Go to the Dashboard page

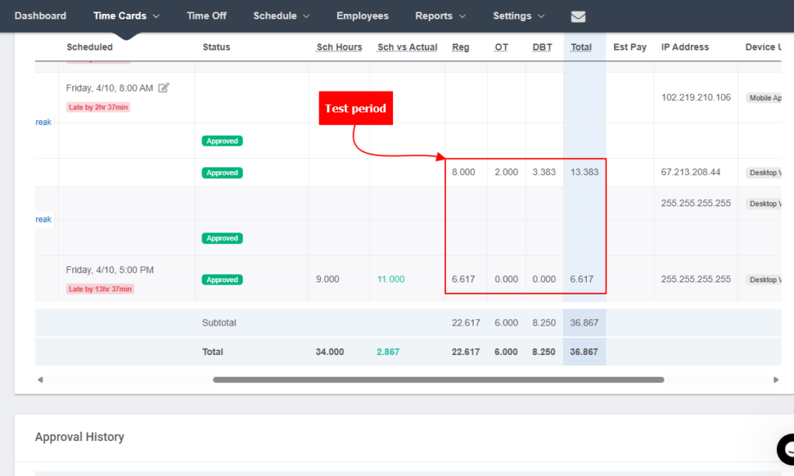(x=40, y=16)
